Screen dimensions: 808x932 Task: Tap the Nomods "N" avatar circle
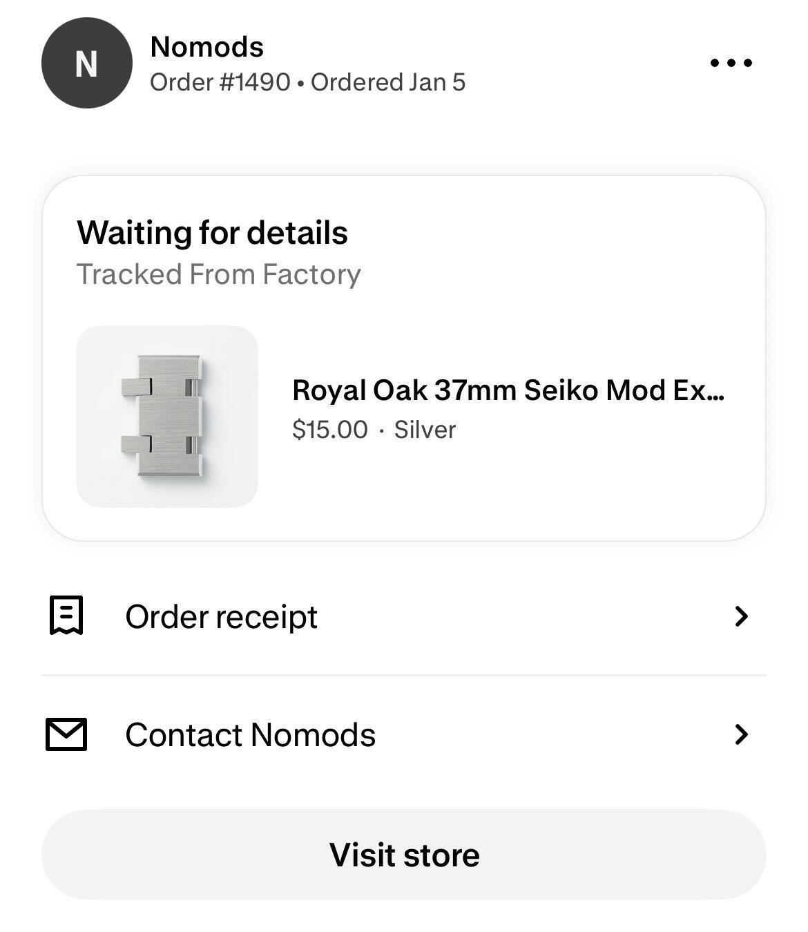click(x=86, y=63)
